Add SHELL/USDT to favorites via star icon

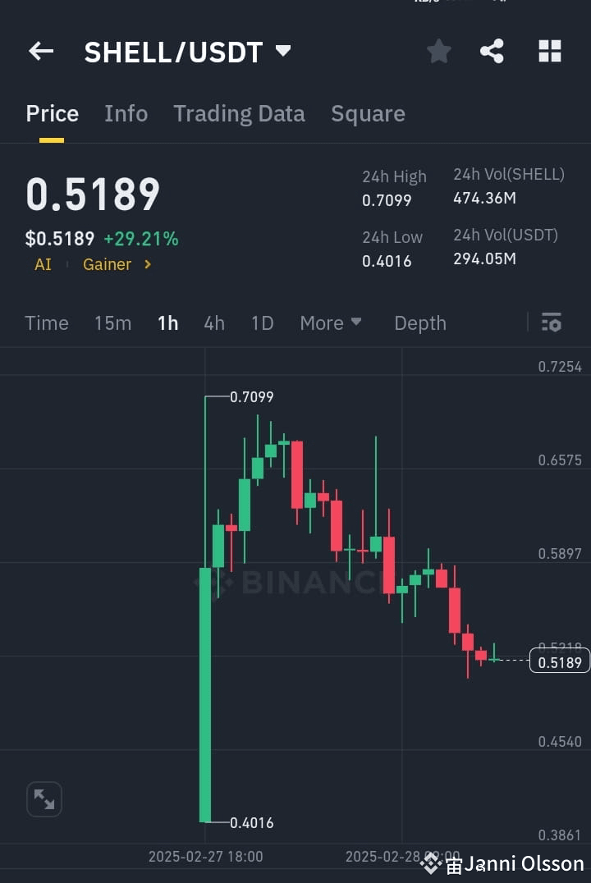pyautogui.click(x=438, y=51)
